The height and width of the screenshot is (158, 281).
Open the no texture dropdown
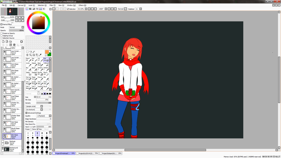pos(34,110)
